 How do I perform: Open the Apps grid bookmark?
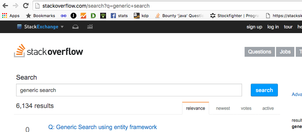pos(11,16)
